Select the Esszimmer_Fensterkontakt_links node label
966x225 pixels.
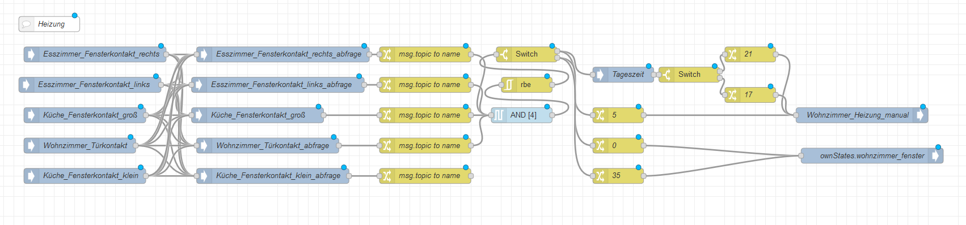(x=94, y=85)
